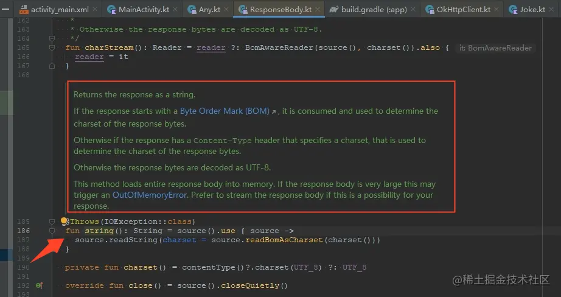Click the override gutter icon on line 192
Image resolution: width=561 pixels, height=297 pixels.
[x=40, y=285]
